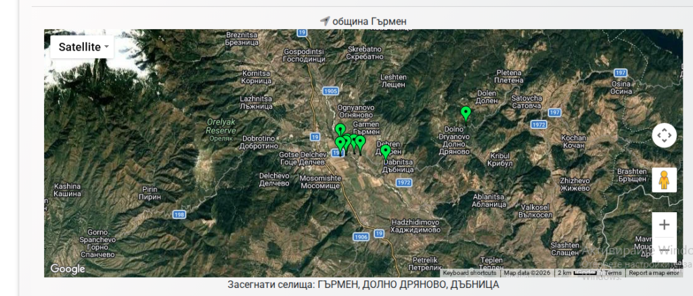Click the Lazhnitsa label
The height and width of the screenshot is (296, 693).
click(x=256, y=102)
